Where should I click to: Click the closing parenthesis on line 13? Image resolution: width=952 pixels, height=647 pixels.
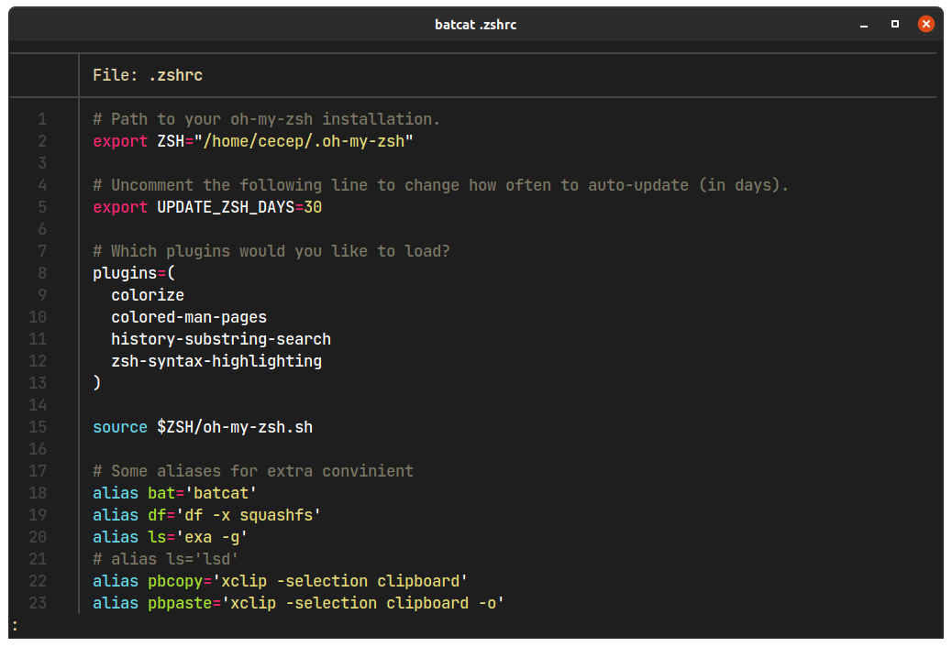pyautogui.click(x=95, y=382)
